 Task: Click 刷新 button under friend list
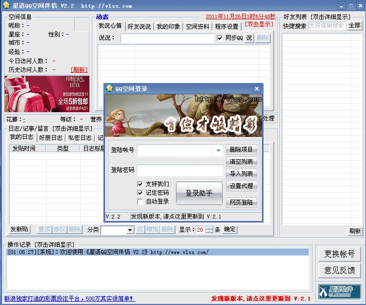point(355,231)
